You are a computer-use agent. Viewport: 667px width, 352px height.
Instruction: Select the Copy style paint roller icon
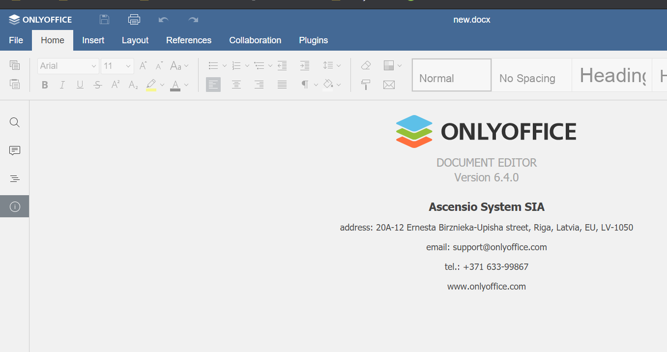pos(366,85)
